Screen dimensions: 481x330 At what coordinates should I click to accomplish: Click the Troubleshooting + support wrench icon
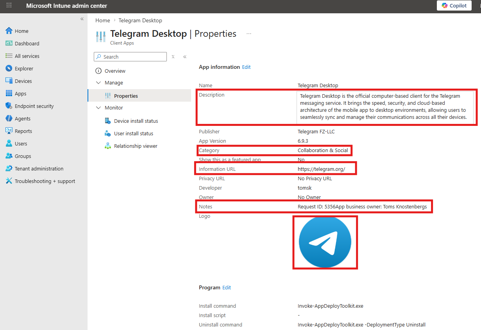click(x=9, y=181)
